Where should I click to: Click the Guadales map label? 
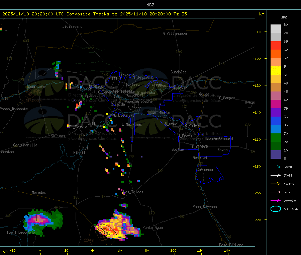tap(179, 72)
